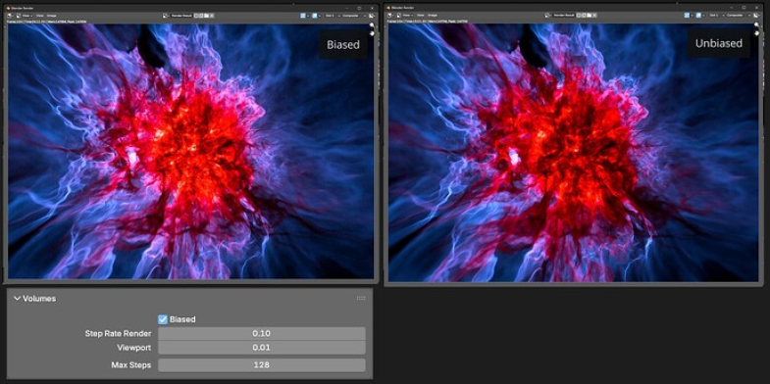Click display channels icon in Unbiased window header
The image size is (770, 384).
tap(756, 16)
